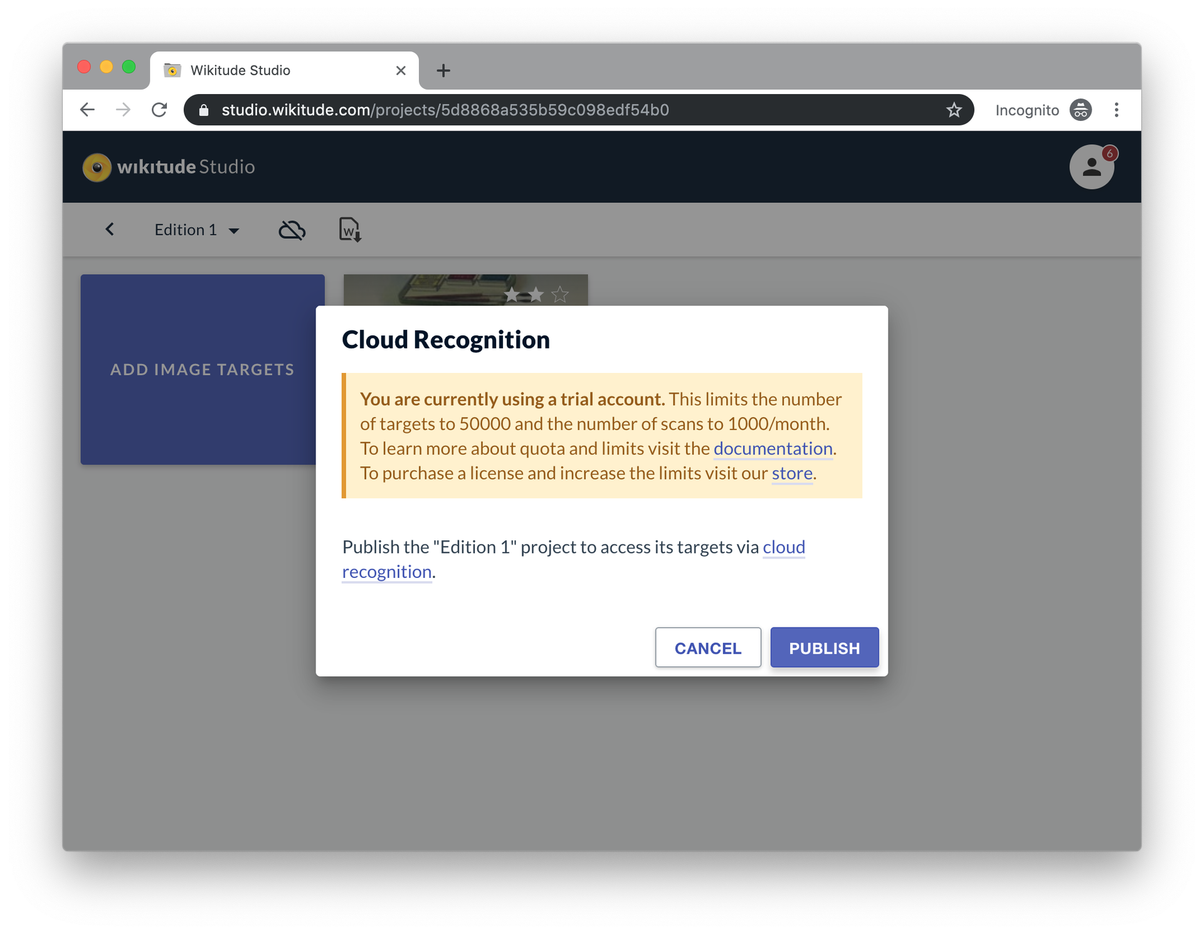This screenshot has width=1204, height=934.
Task: Open the user account avatar menu
Action: tap(1091, 167)
